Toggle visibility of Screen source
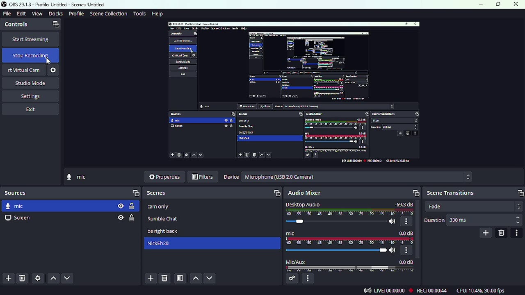 (x=121, y=218)
